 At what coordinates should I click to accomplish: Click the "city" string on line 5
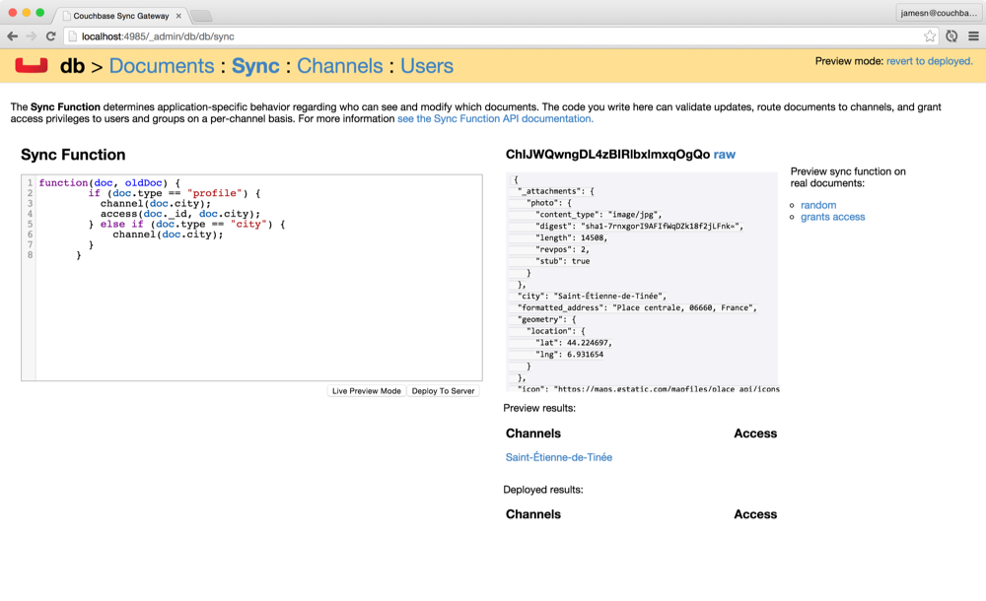tap(248, 224)
